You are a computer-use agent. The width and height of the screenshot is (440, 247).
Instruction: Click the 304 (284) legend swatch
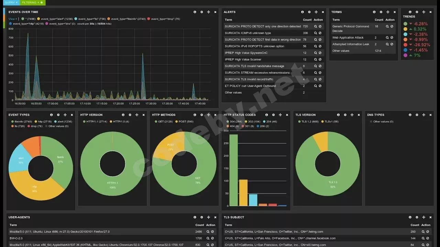[x=227, y=122]
